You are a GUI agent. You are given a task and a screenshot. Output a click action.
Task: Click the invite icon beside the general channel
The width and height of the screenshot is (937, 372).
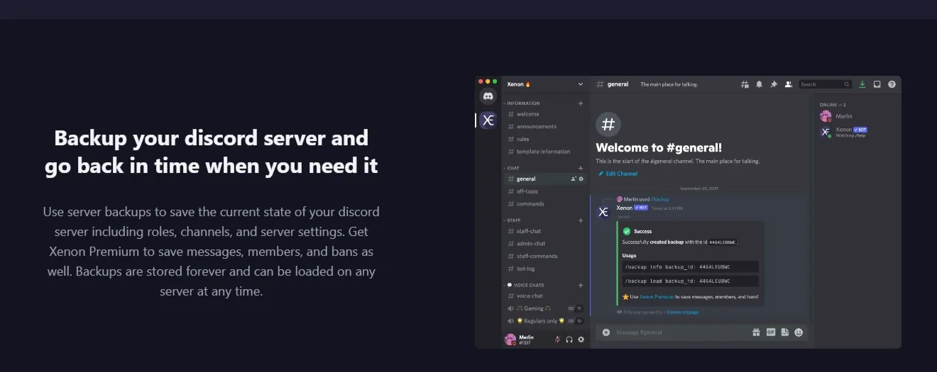[x=574, y=179]
